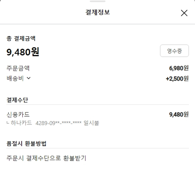The width and height of the screenshot is (195, 185).
Task: Open the 영수증 receipt
Action: coord(174,51)
